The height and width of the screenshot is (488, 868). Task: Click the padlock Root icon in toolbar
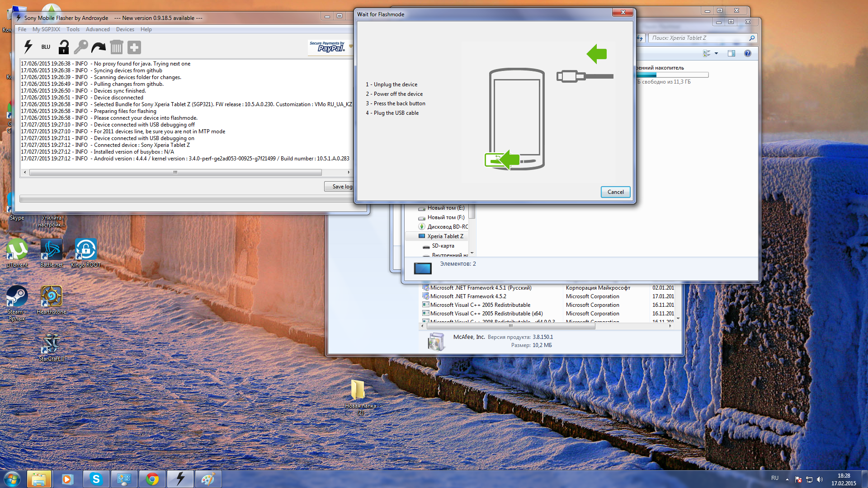(64, 47)
